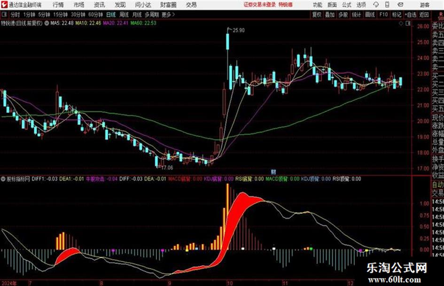The image size is (444, 286).
Task: Add stock via 自选 button
Action: pyautogui.click(x=410, y=15)
